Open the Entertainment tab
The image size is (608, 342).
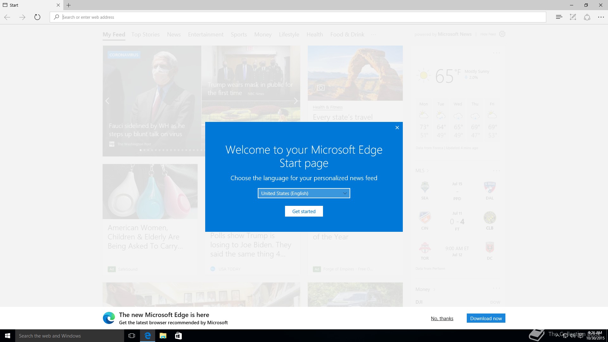206,35
